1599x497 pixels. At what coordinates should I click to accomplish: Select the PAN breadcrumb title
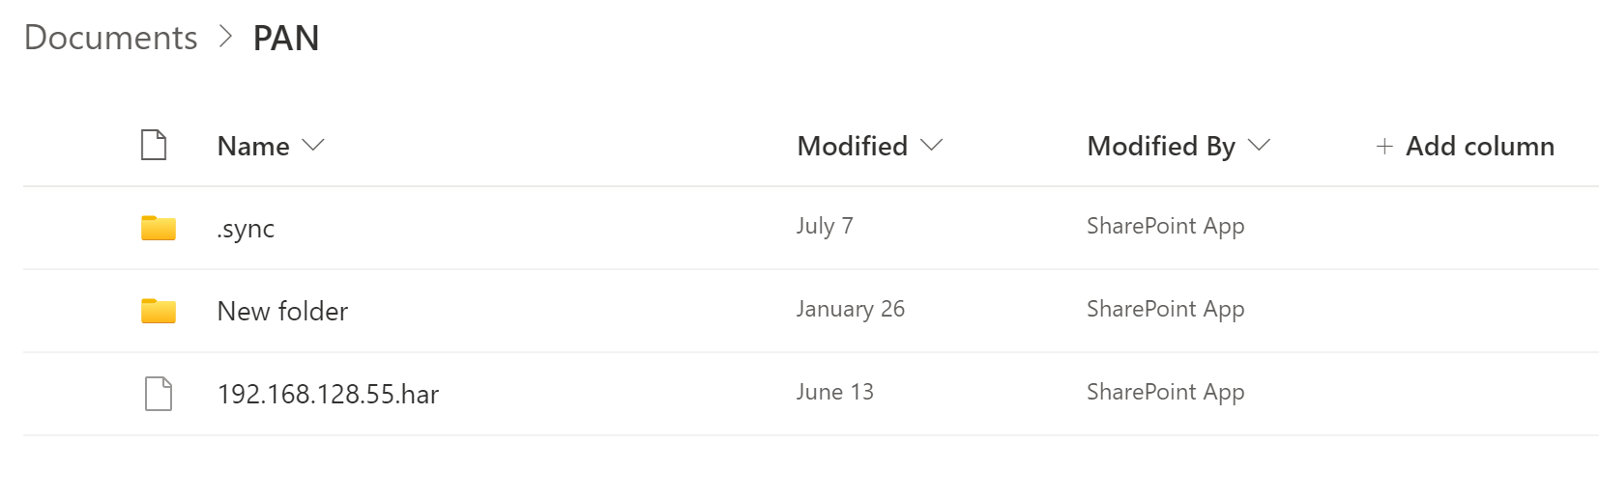(x=286, y=38)
